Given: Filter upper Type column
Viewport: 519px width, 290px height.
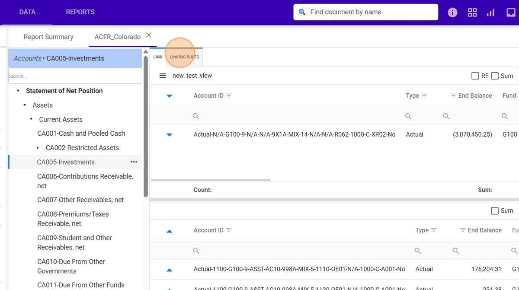Looking at the screenshot, I should tap(424, 96).
